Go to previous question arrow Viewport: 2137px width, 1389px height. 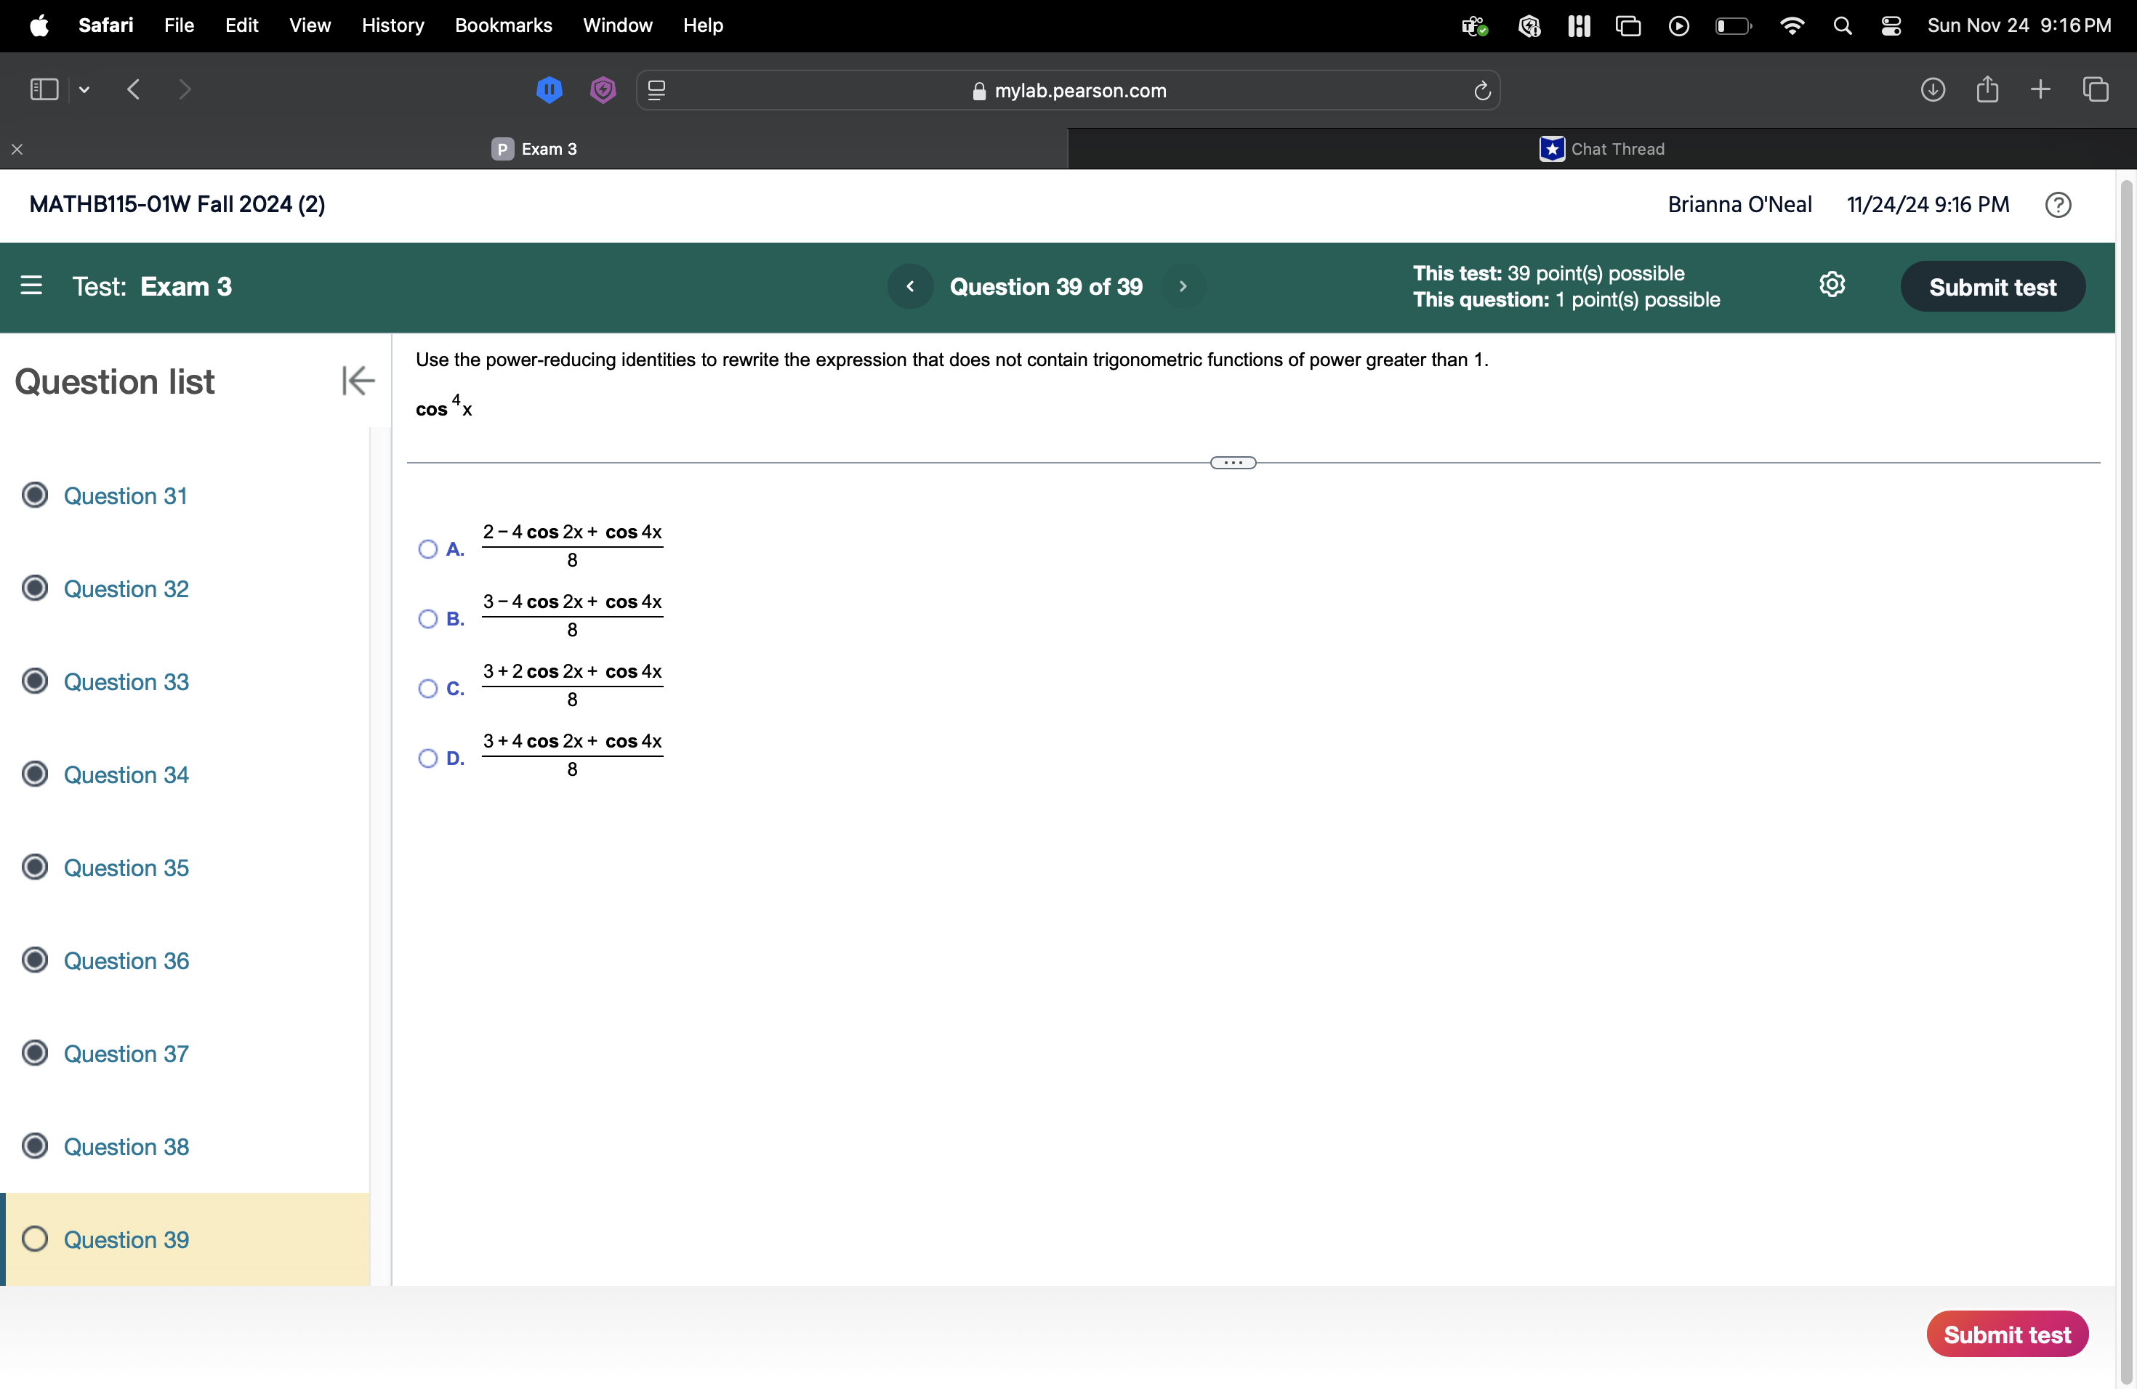coord(909,286)
